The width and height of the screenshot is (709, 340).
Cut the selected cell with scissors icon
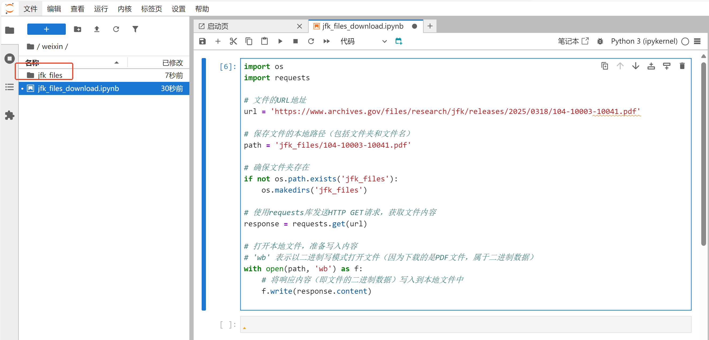[233, 41]
